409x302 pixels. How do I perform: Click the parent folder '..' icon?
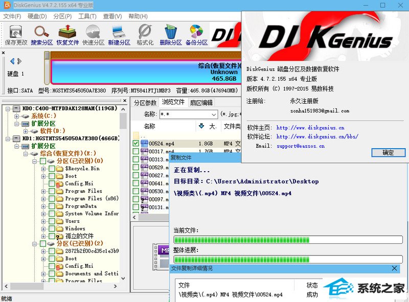click(136, 135)
